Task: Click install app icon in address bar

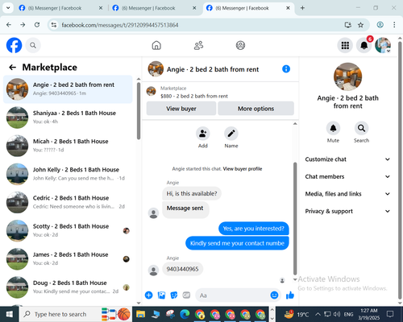Action: [x=348, y=25]
